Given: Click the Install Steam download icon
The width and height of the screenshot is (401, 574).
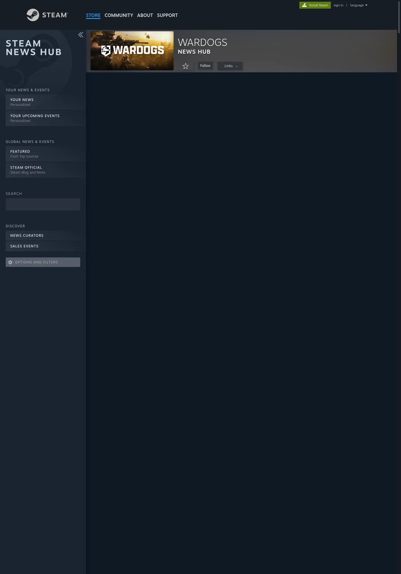Looking at the screenshot, I should pos(304,5).
